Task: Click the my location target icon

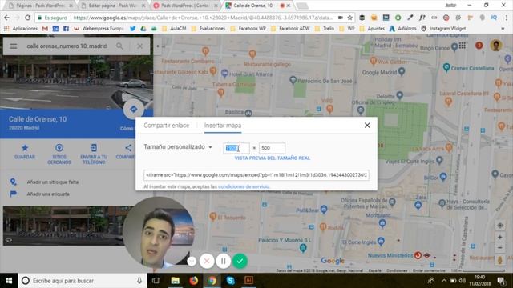Action: coord(500,226)
